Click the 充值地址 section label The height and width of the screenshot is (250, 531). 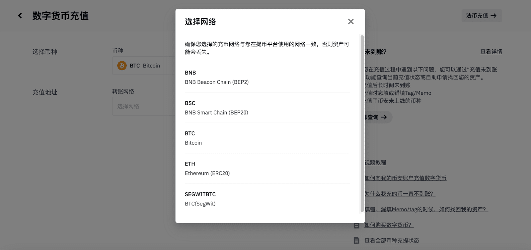point(45,92)
